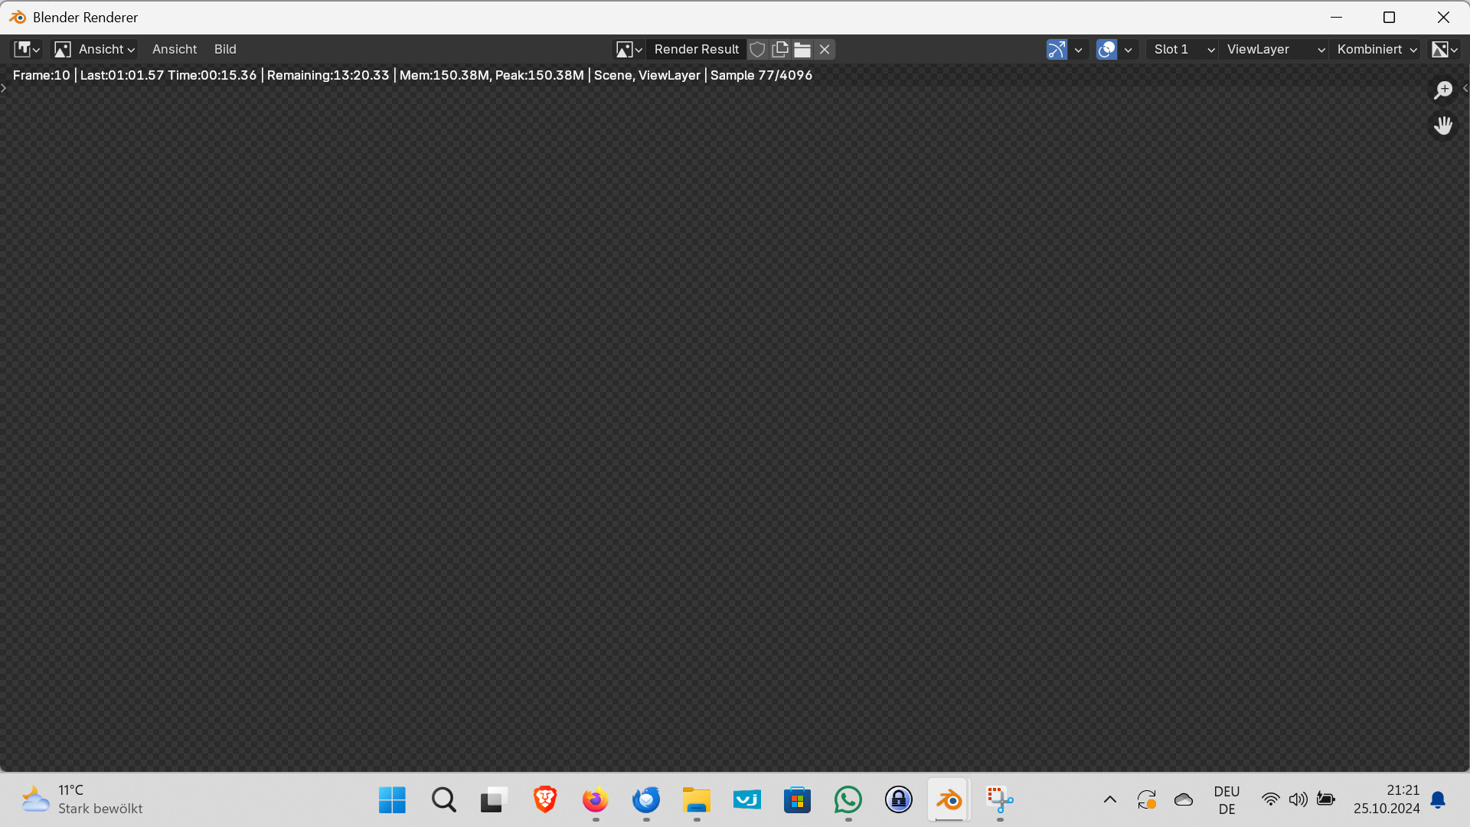This screenshot has height=827, width=1470.
Task: Open the Ansicht menu
Action: [x=175, y=49]
